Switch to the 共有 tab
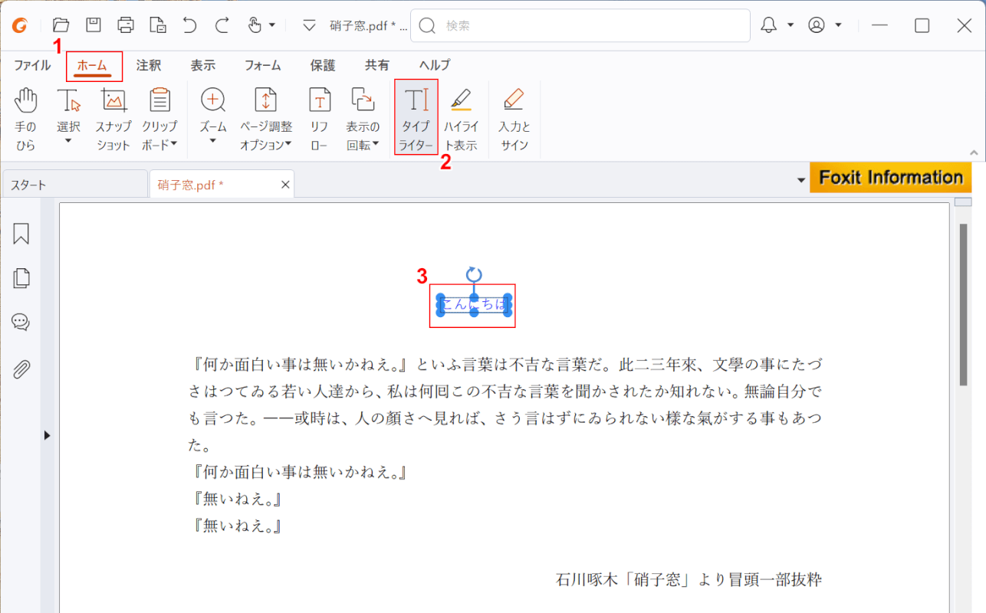This screenshot has width=986, height=613. 376,65
